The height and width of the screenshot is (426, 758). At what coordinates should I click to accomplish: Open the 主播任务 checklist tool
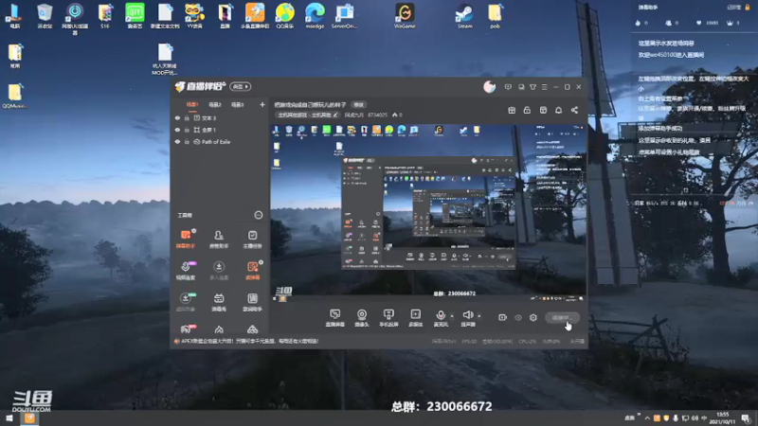pos(252,239)
